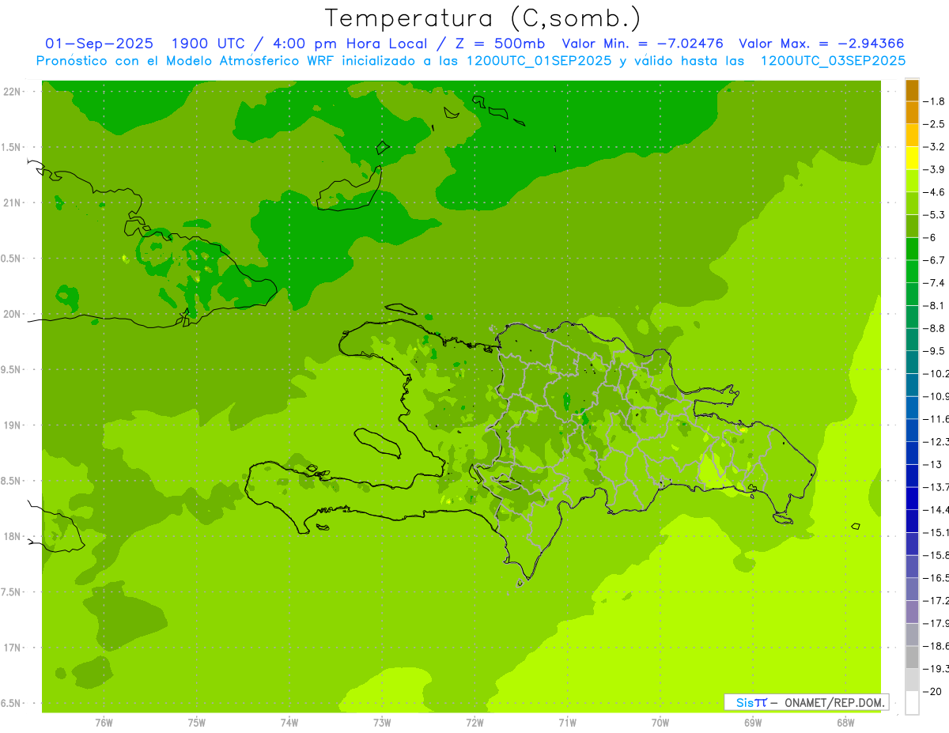Click the "-6" colorbar label
The image size is (949, 733).
930,237
